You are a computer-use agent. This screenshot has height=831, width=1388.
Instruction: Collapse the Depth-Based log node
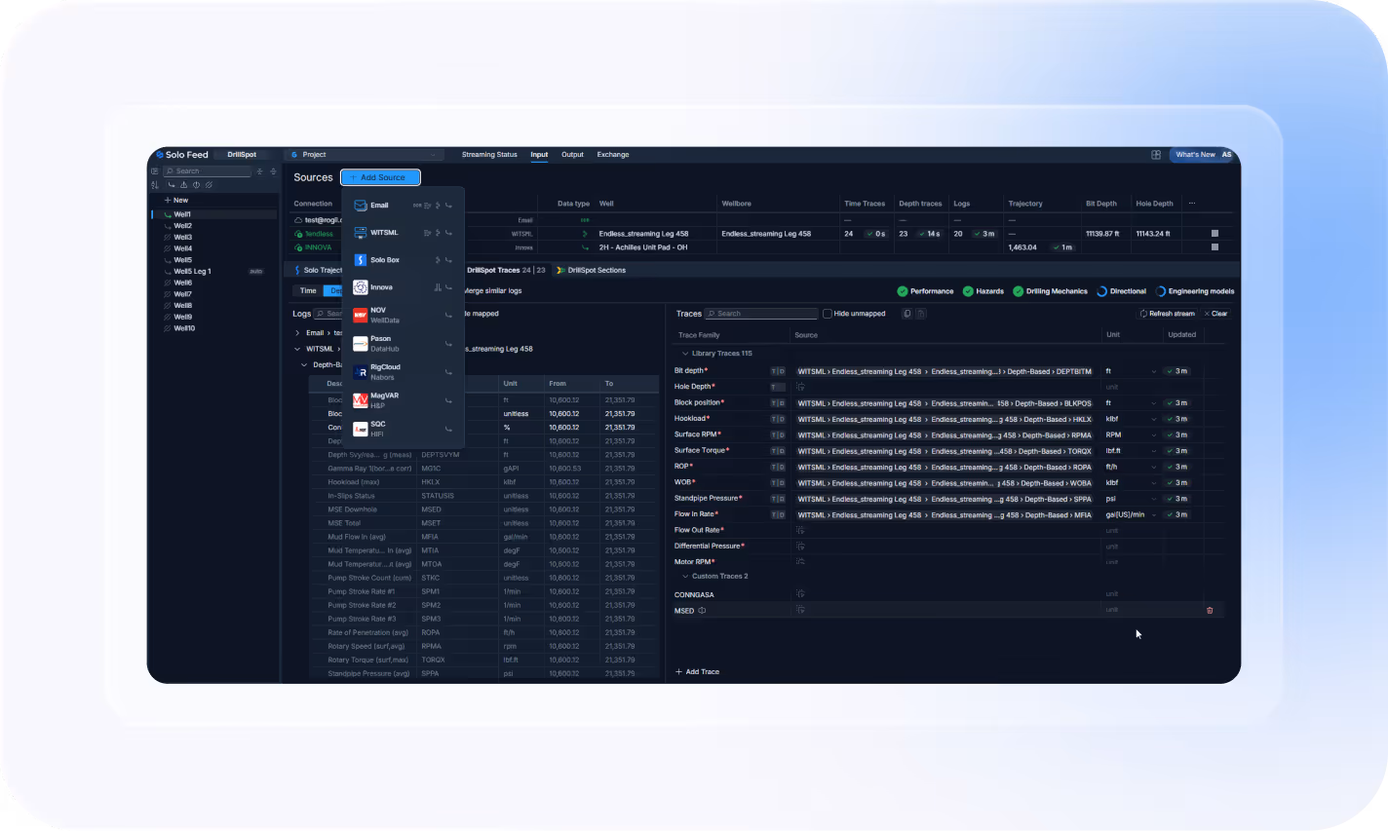(x=304, y=365)
